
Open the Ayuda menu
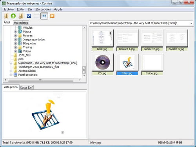click(x=58, y=9)
